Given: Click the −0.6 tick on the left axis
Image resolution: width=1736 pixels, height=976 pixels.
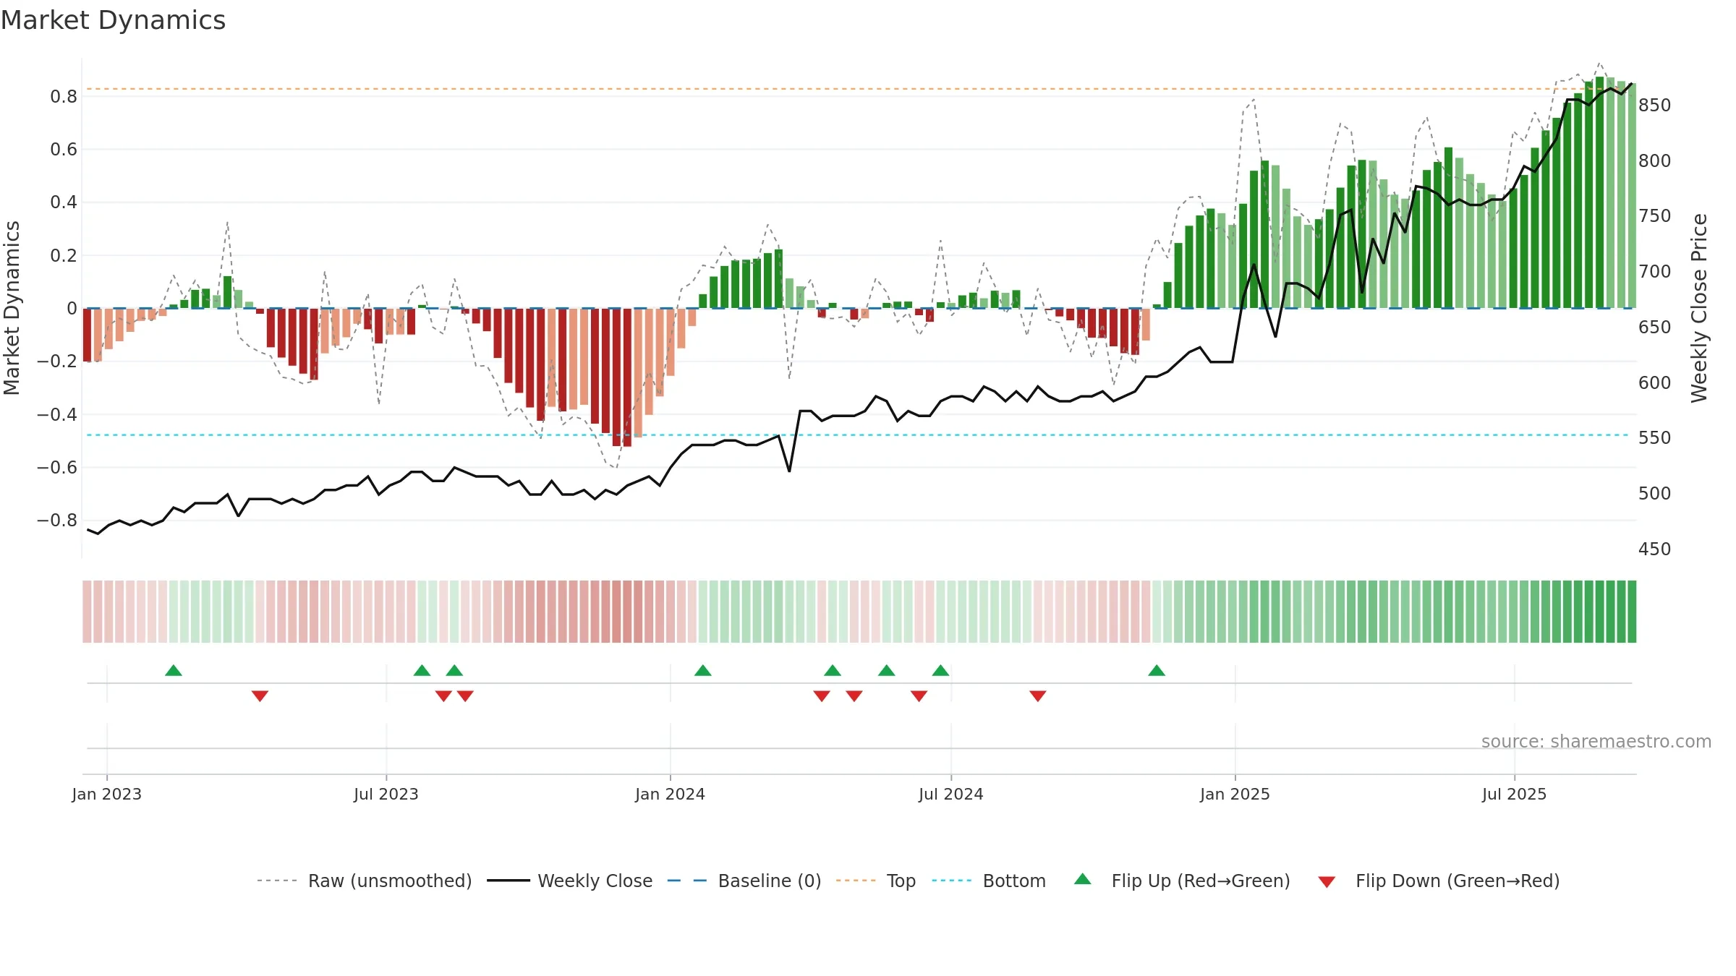Looking at the screenshot, I should pos(57,468).
